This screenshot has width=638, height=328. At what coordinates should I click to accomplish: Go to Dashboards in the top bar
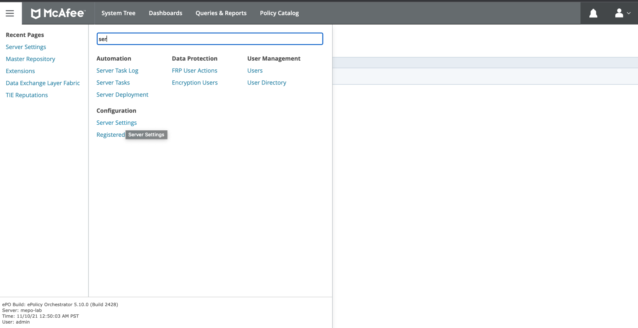pos(165,13)
